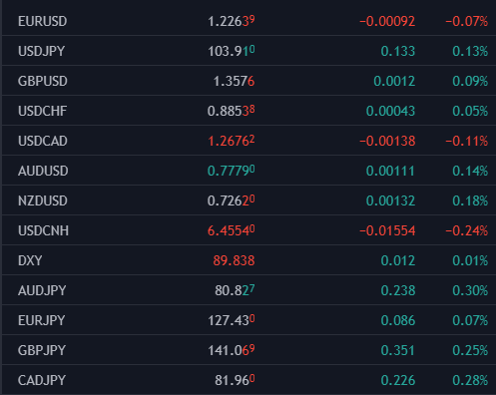
Task: Click AUDJPY percent change 0.30%
Action: click(x=470, y=290)
